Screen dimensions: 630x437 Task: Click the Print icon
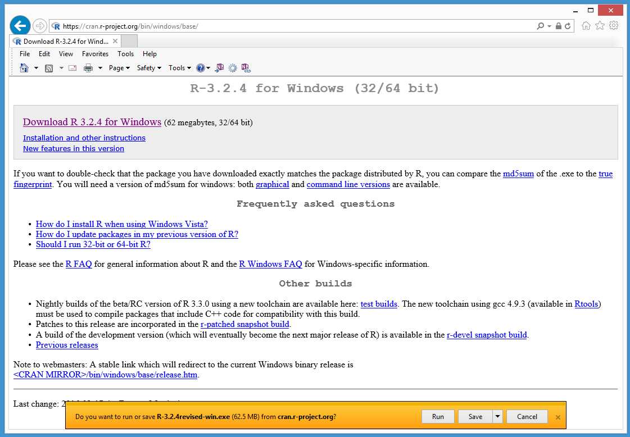tap(89, 68)
